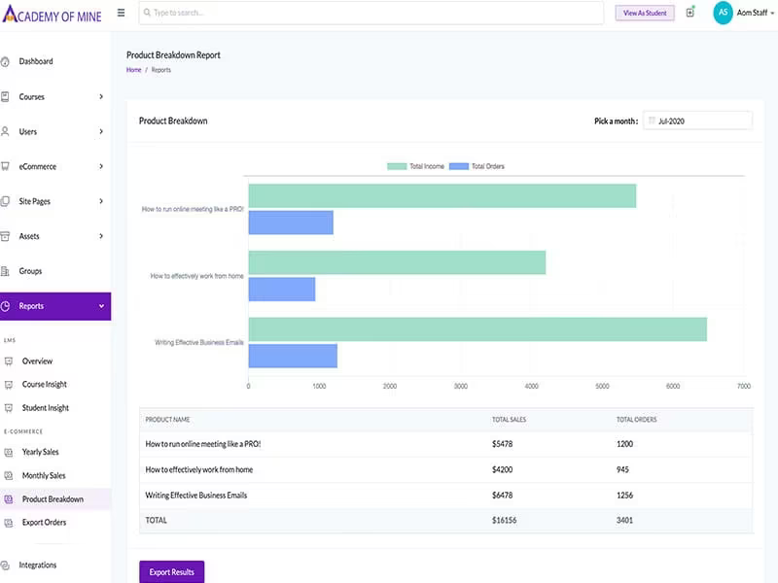
Task: Click the View As Student button
Action: click(x=645, y=13)
